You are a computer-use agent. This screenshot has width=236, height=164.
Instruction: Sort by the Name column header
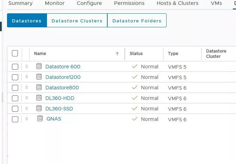(x=40, y=53)
